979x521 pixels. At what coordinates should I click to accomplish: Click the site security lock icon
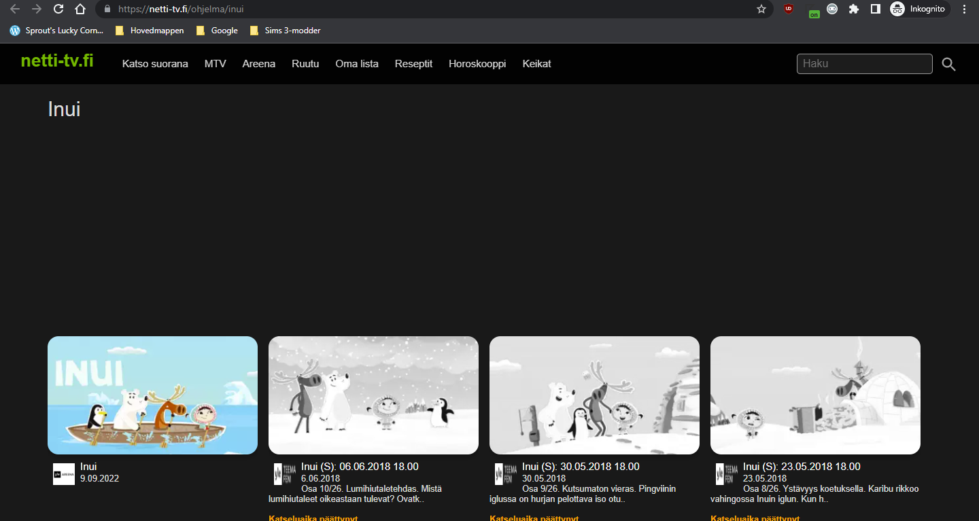(x=106, y=10)
